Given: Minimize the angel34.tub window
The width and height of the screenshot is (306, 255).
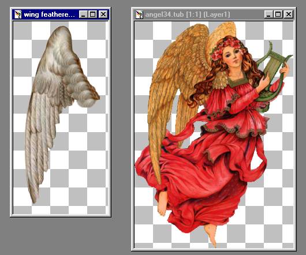Looking at the screenshot, I should click(268, 14).
